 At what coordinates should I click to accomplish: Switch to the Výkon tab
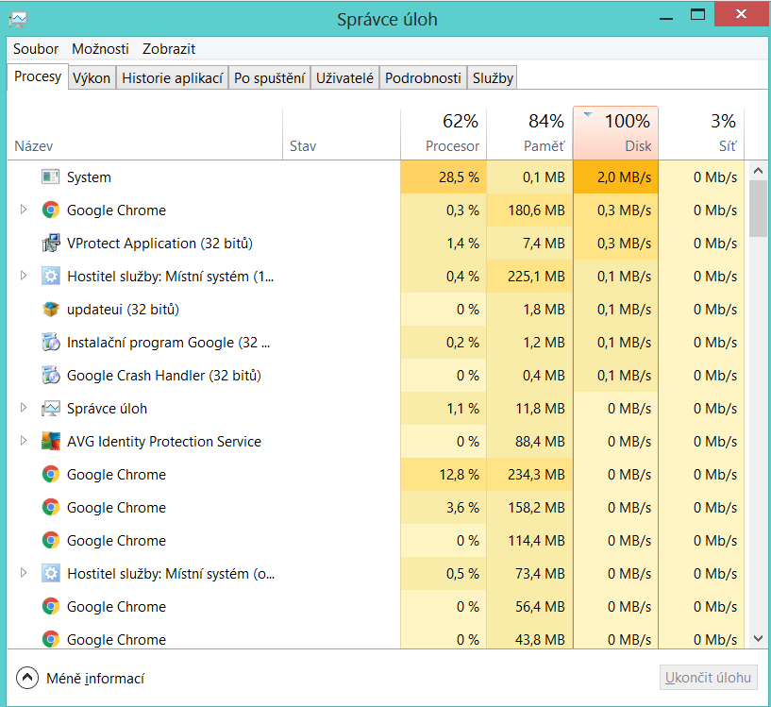[x=92, y=78]
